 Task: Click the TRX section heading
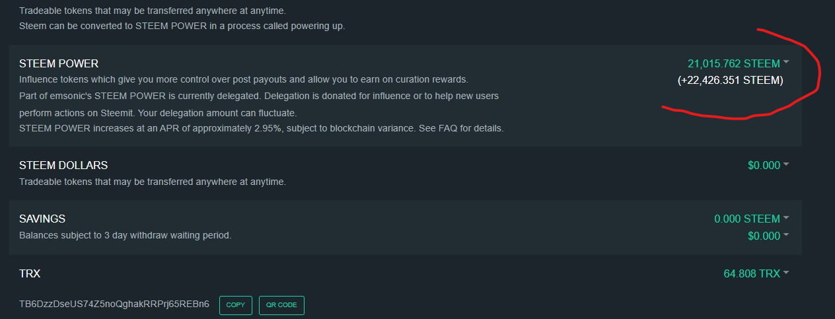tap(30, 273)
